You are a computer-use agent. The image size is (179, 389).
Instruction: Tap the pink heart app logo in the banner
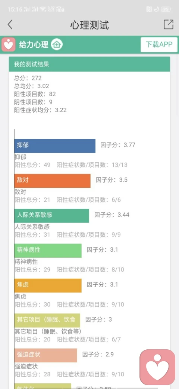point(9,45)
